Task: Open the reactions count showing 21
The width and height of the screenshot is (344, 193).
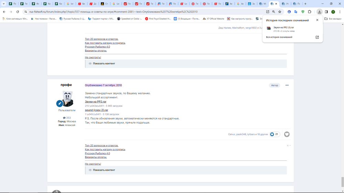Action: click(x=275, y=134)
